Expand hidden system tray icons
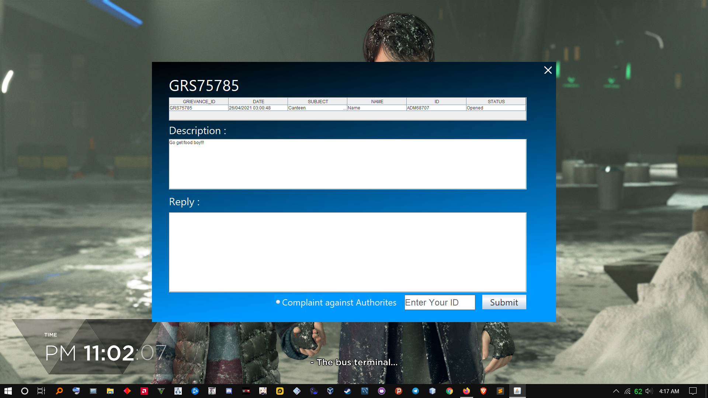Viewport: 708px width, 398px height. pyautogui.click(x=616, y=391)
